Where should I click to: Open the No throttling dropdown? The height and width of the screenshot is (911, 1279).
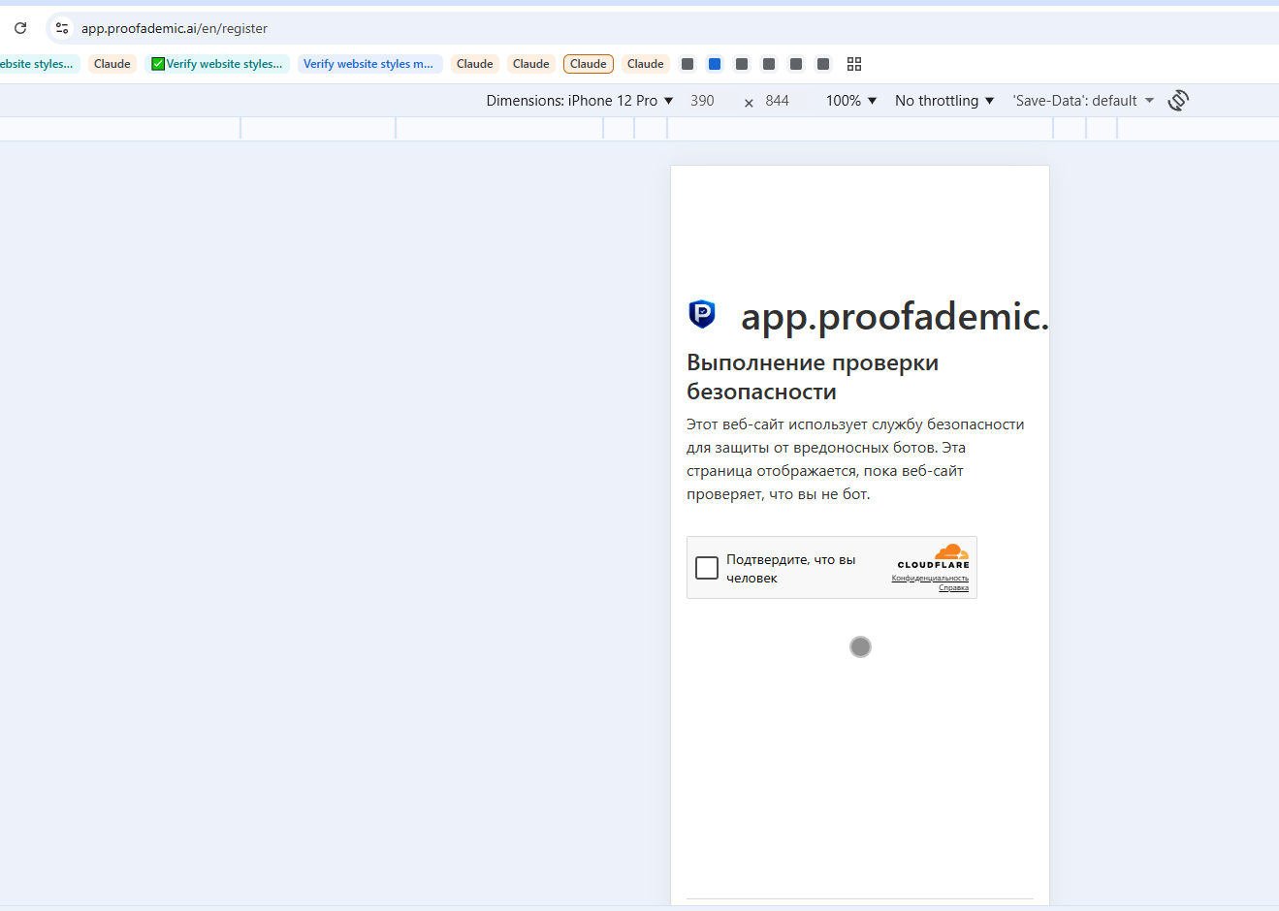tap(944, 101)
